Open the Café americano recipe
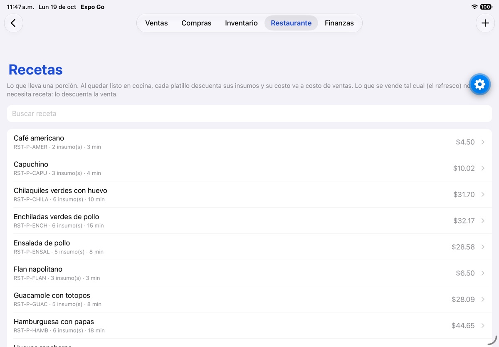The width and height of the screenshot is (499, 347). pyautogui.click(x=249, y=142)
